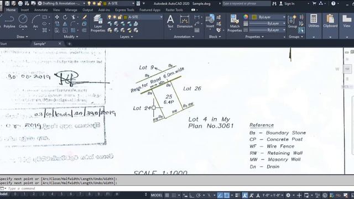Choose the Scale tool in Modify panel
Viewport: 354px width, 199px height.
[x=65, y=30]
